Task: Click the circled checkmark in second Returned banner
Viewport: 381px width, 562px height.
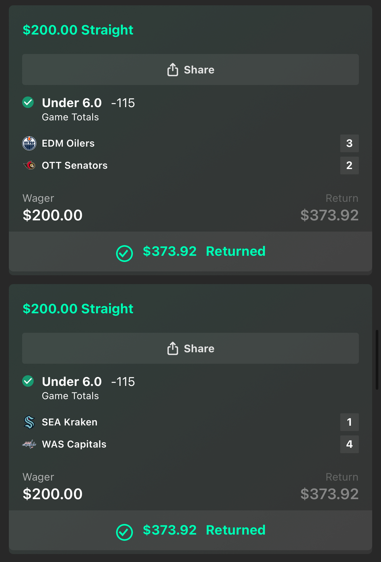Action: 124,532
